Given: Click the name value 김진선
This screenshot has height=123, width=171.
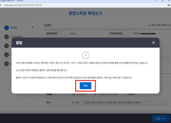Looking at the screenshot, I should pyautogui.click(x=73, y=33).
